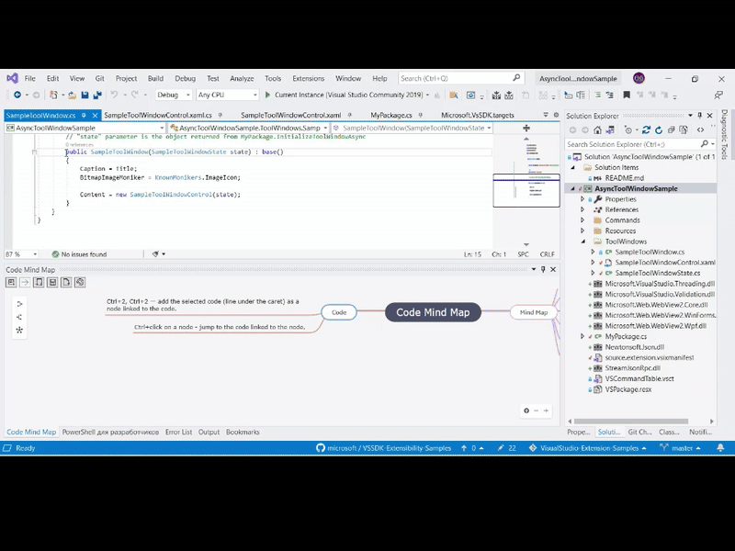Click the new document icon in Code Mind Map toolbar
The image size is (735, 551).
click(66, 282)
